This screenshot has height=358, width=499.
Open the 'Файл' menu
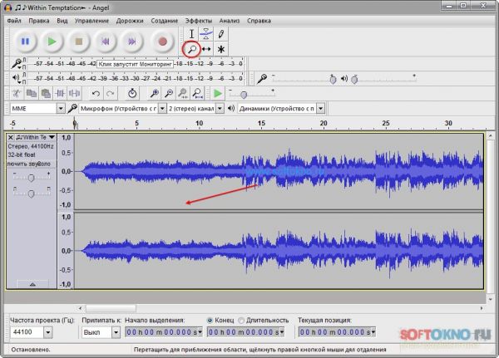(16, 18)
